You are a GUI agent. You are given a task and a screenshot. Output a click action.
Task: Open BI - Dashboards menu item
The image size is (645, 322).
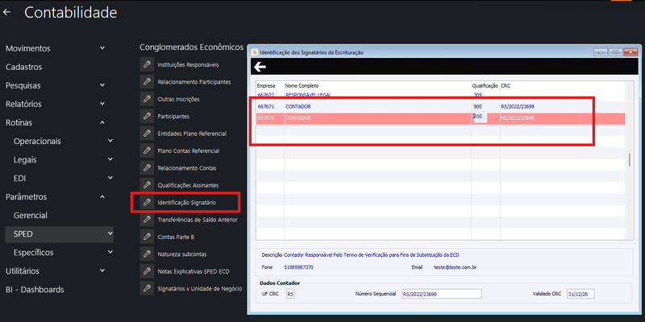[35, 290]
